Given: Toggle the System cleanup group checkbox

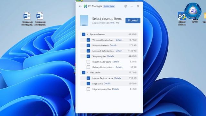Looking at the screenshot, I should [84, 34].
